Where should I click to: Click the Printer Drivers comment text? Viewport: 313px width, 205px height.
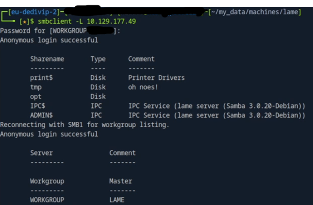coord(156,78)
